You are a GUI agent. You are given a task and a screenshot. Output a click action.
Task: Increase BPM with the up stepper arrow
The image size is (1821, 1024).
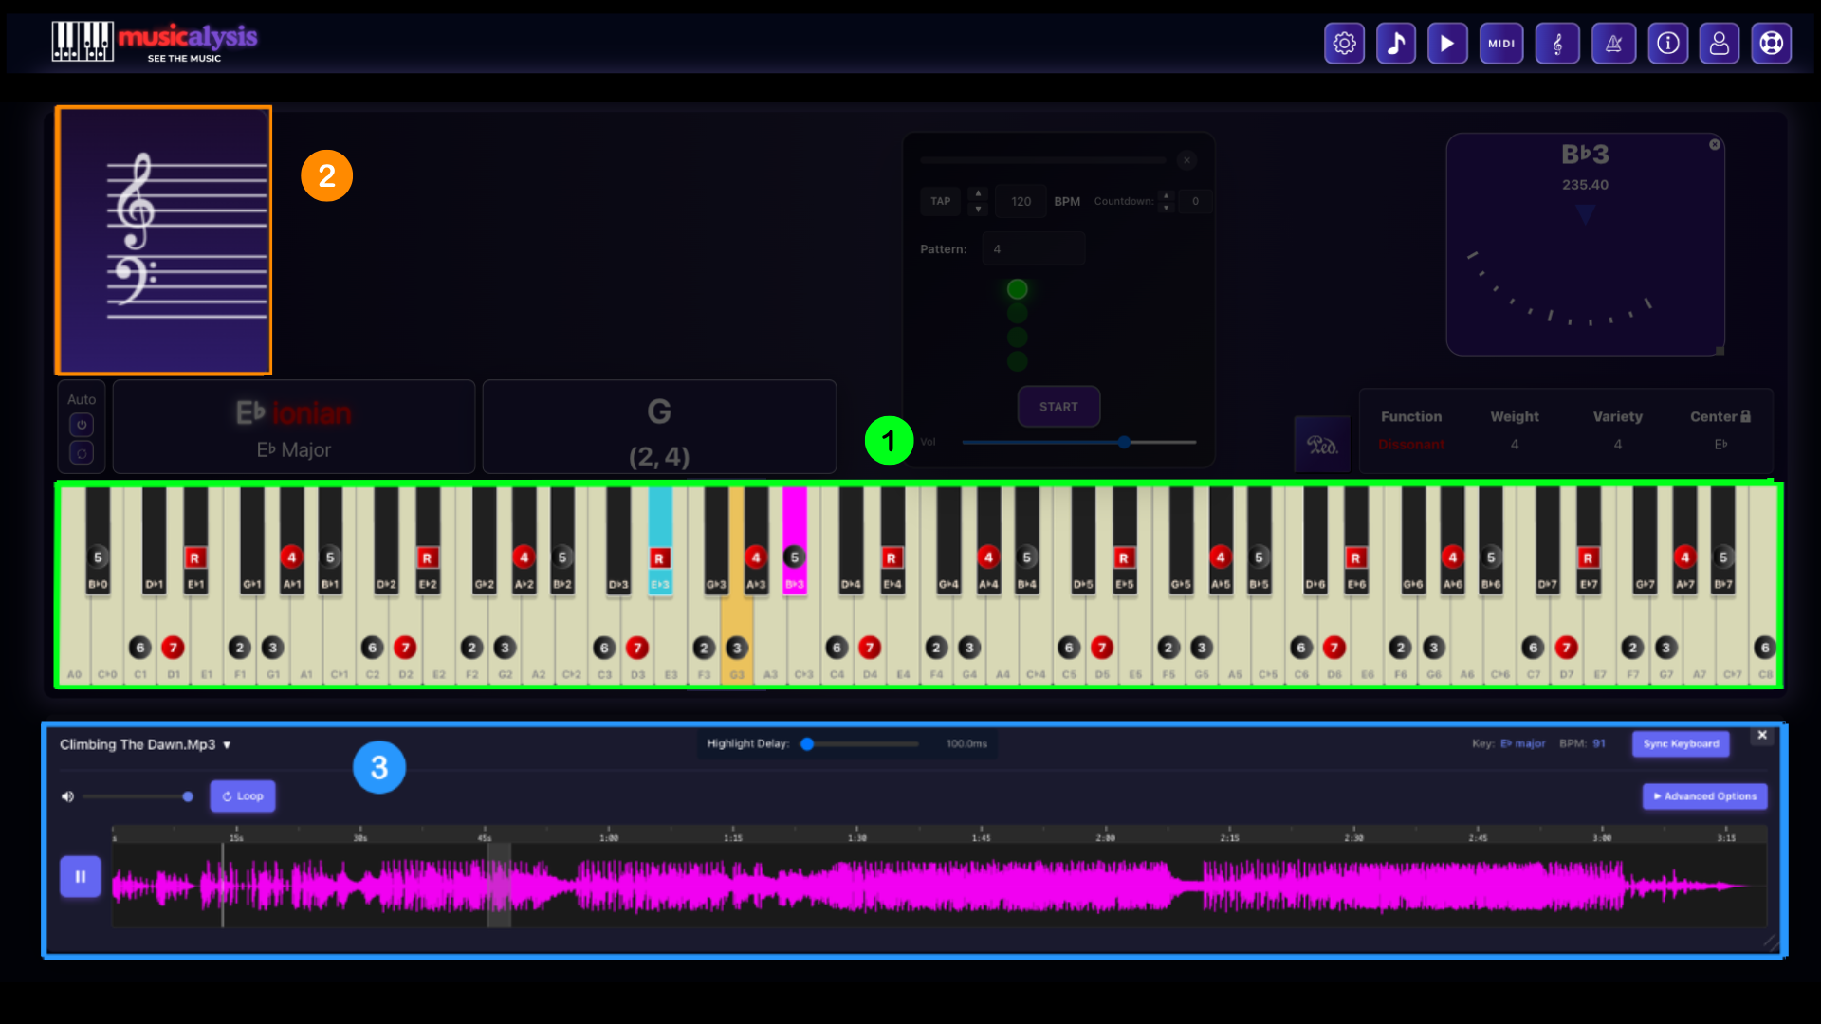tap(978, 194)
